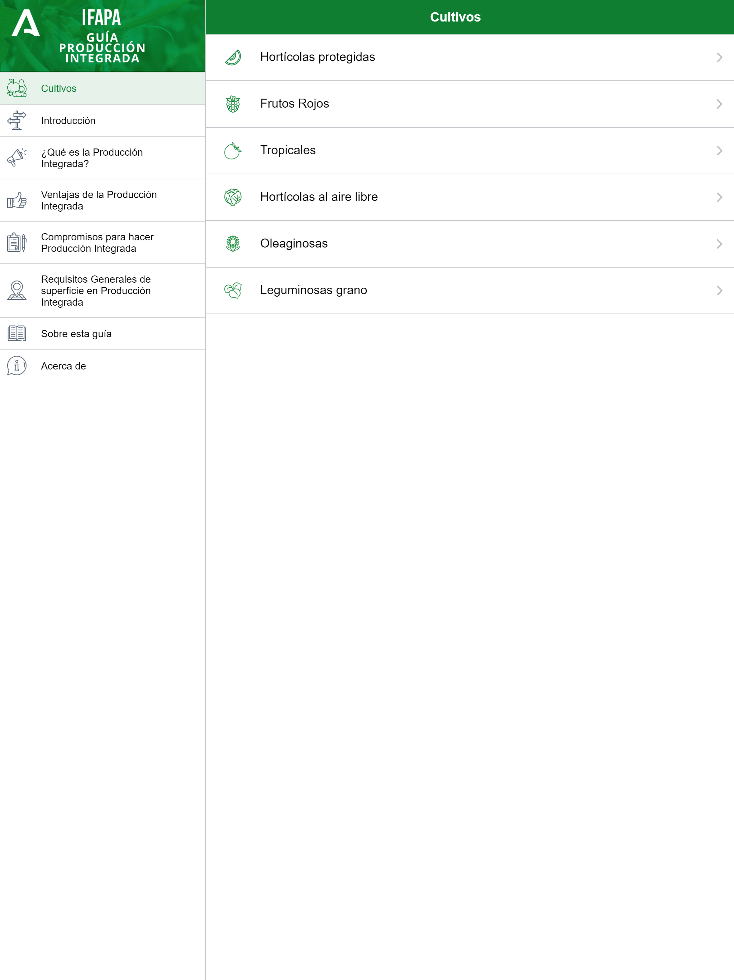Open the Hortícolas al aire libre category
The width and height of the screenshot is (734, 980).
click(x=470, y=197)
